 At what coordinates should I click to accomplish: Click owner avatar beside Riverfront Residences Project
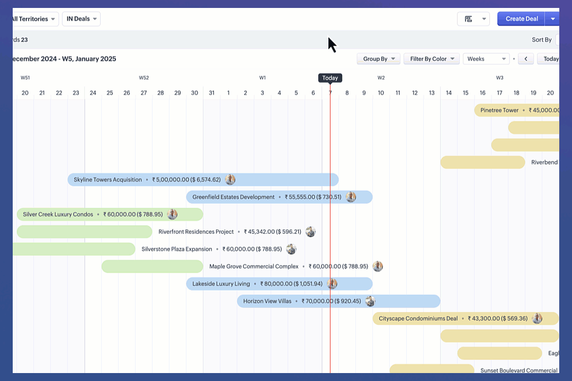pyautogui.click(x=310, y=232)
